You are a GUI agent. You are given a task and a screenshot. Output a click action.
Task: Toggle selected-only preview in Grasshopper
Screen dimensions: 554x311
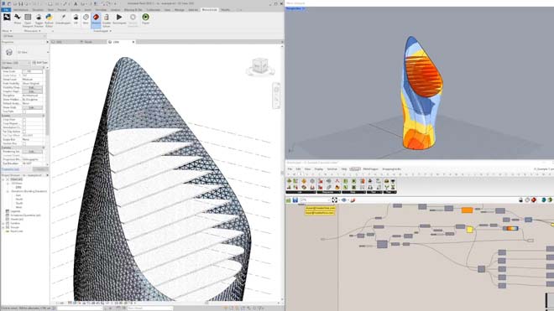(x=544, y=200)
